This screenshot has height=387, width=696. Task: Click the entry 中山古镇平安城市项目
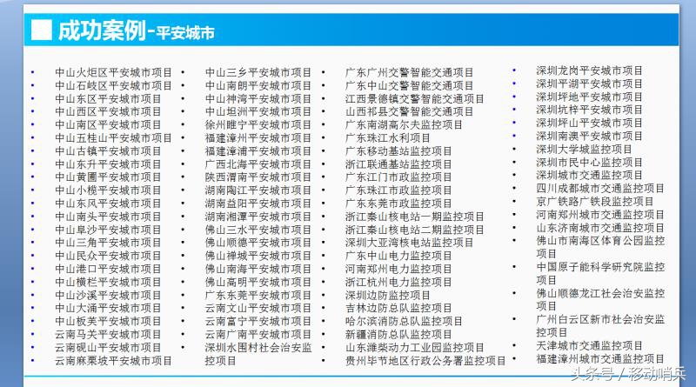[108, 151]
